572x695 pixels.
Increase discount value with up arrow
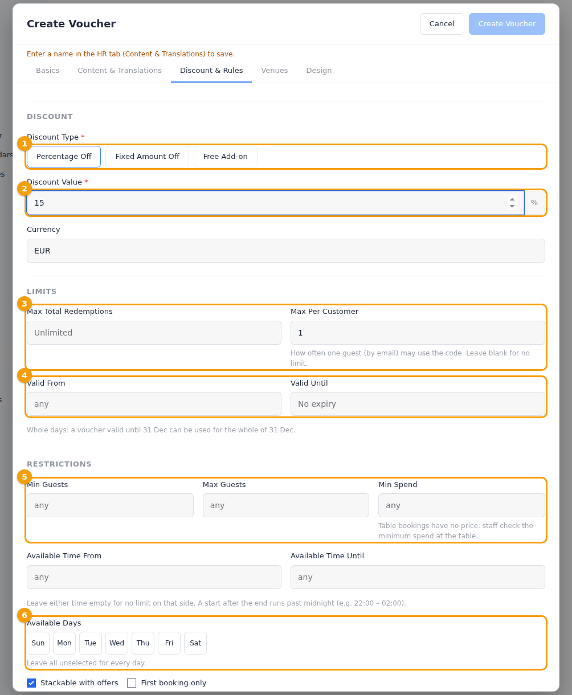point(512,199)
